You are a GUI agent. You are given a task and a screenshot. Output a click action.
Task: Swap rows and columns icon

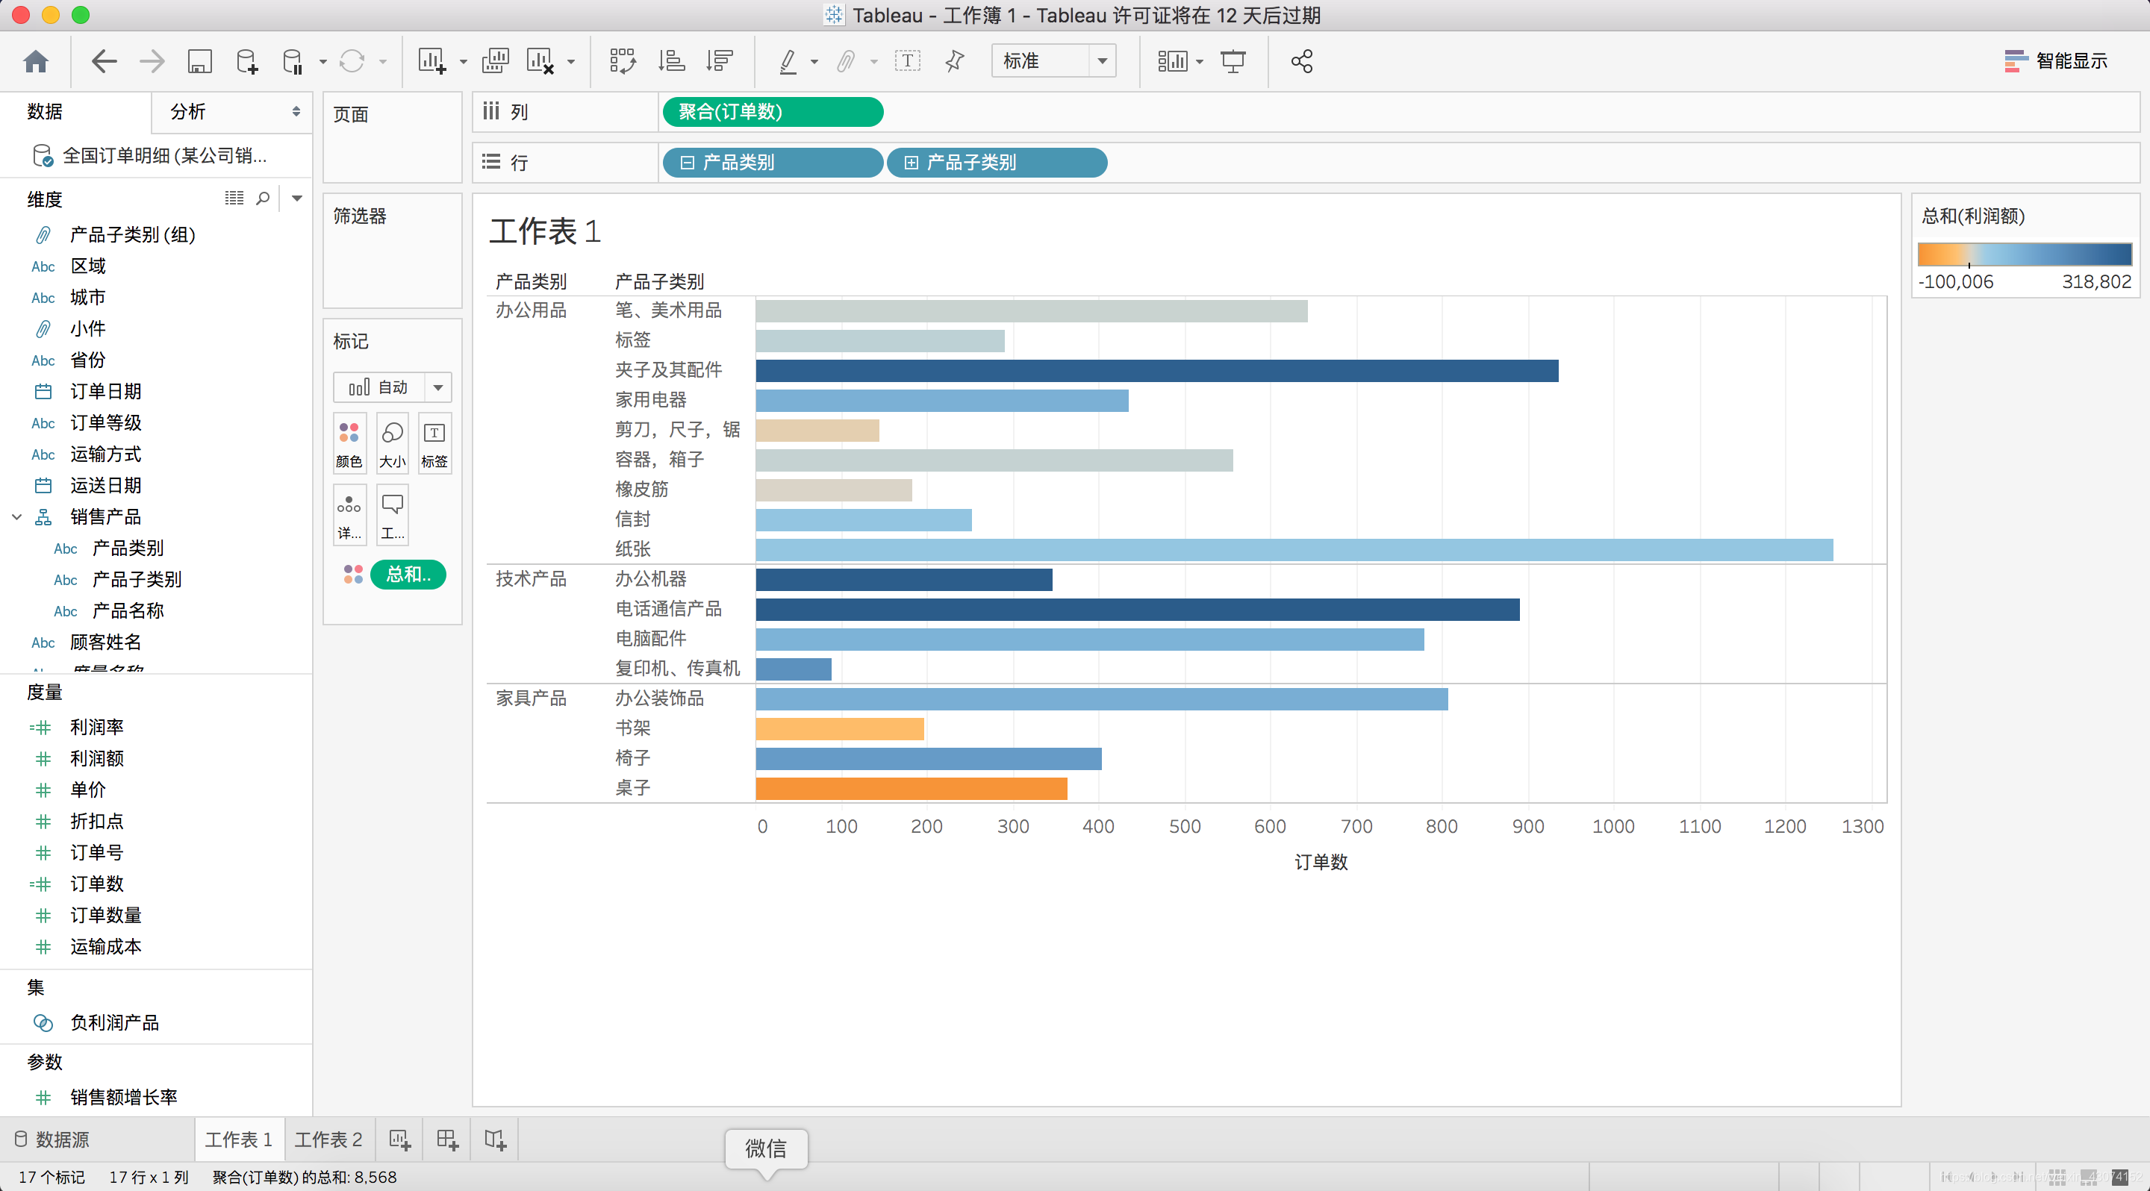(x=623, y=61)
